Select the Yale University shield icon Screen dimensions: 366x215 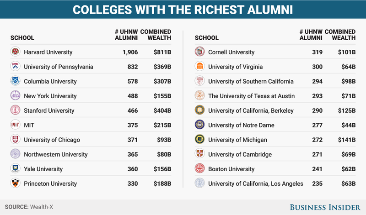[x=16, y=168]
